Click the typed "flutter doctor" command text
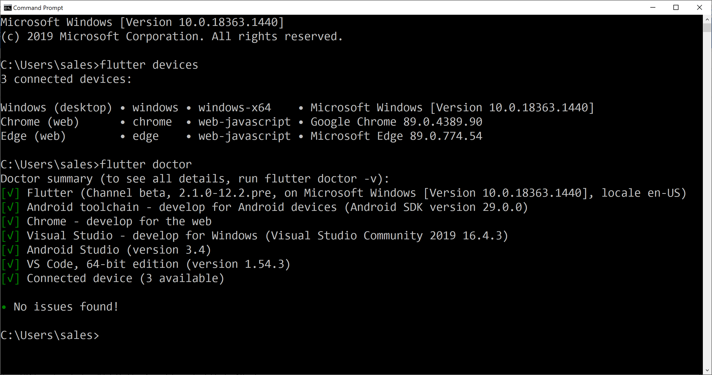Image resolution: width=712 pixels, height=375 pixels. pos(145,165)
